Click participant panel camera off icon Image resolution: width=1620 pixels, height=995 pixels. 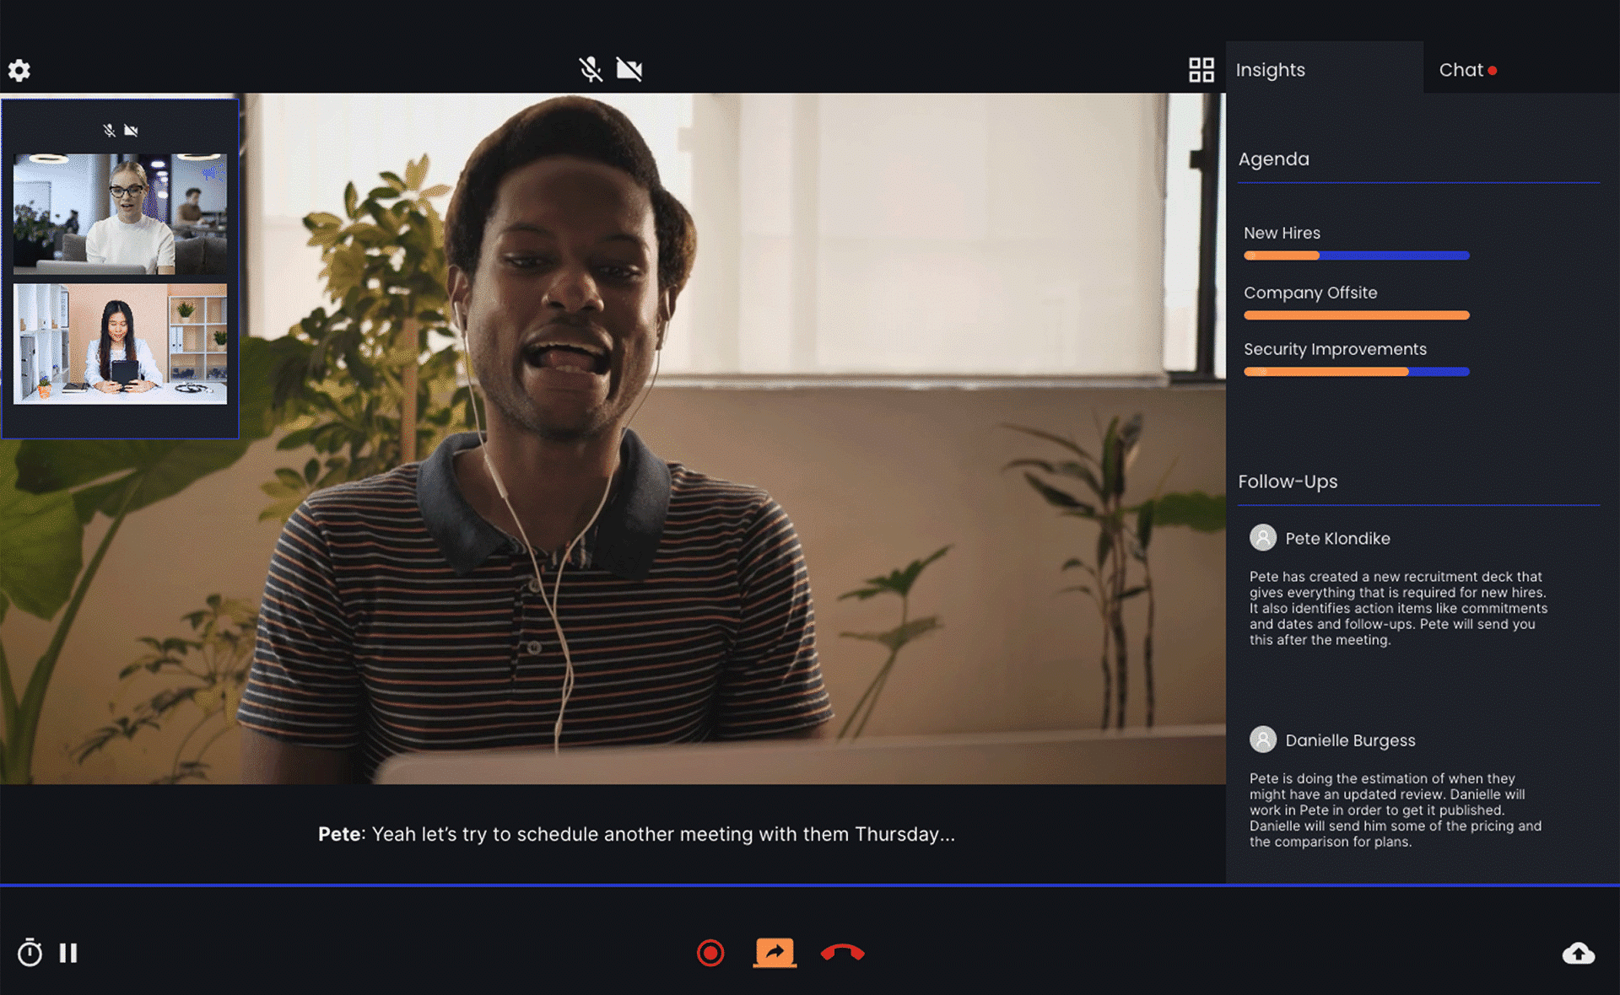[x=131, y=131]
